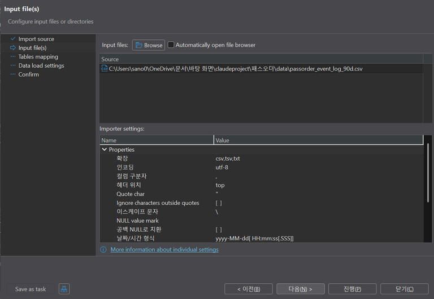Click the checkmark icon next to Import source
Viewport: 434px width, 299px height.
pos(13,39)
